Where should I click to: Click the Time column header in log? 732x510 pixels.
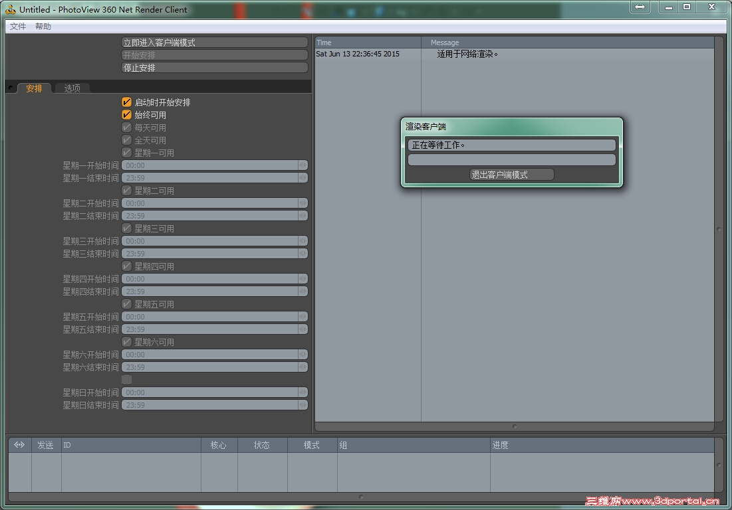368,42
